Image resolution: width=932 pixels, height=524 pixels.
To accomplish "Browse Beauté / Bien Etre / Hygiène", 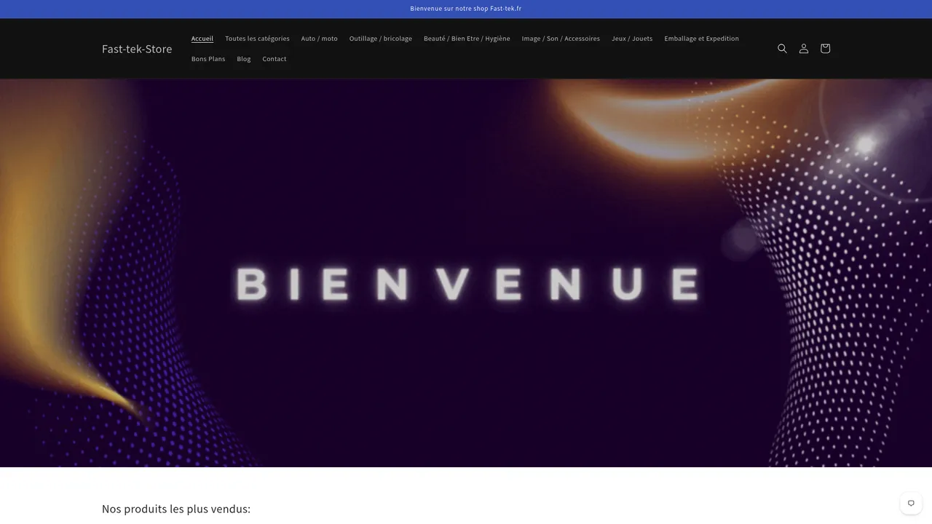I will tap(467, 39).
